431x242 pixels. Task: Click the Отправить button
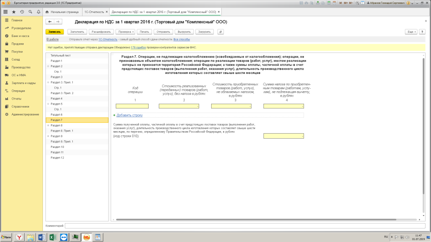point(163,32)
